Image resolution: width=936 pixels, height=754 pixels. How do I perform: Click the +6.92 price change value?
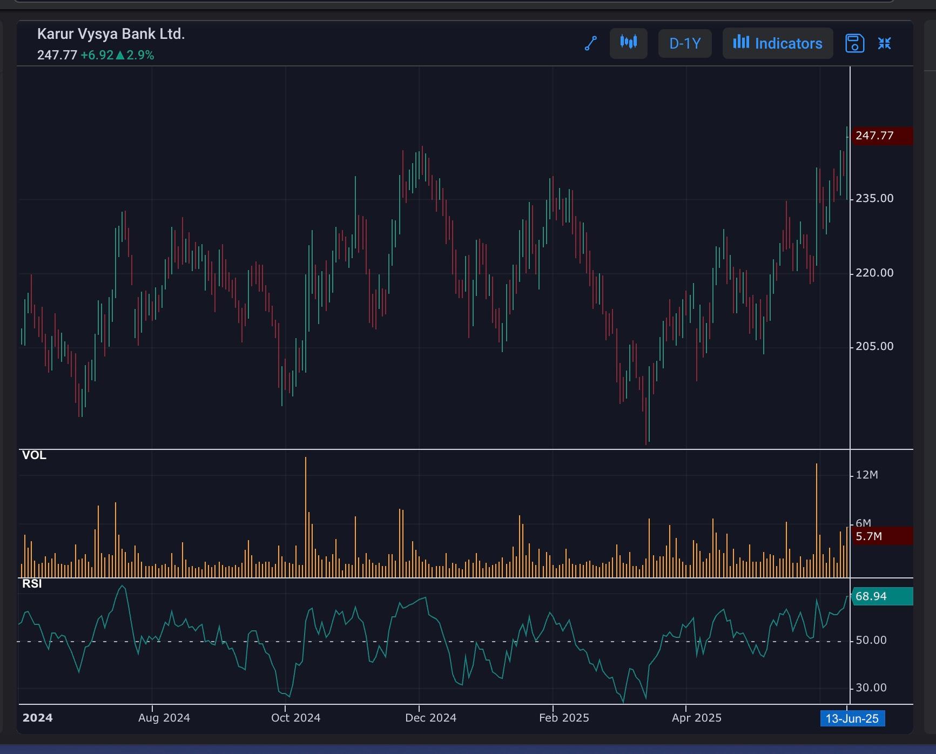(97, 55)
